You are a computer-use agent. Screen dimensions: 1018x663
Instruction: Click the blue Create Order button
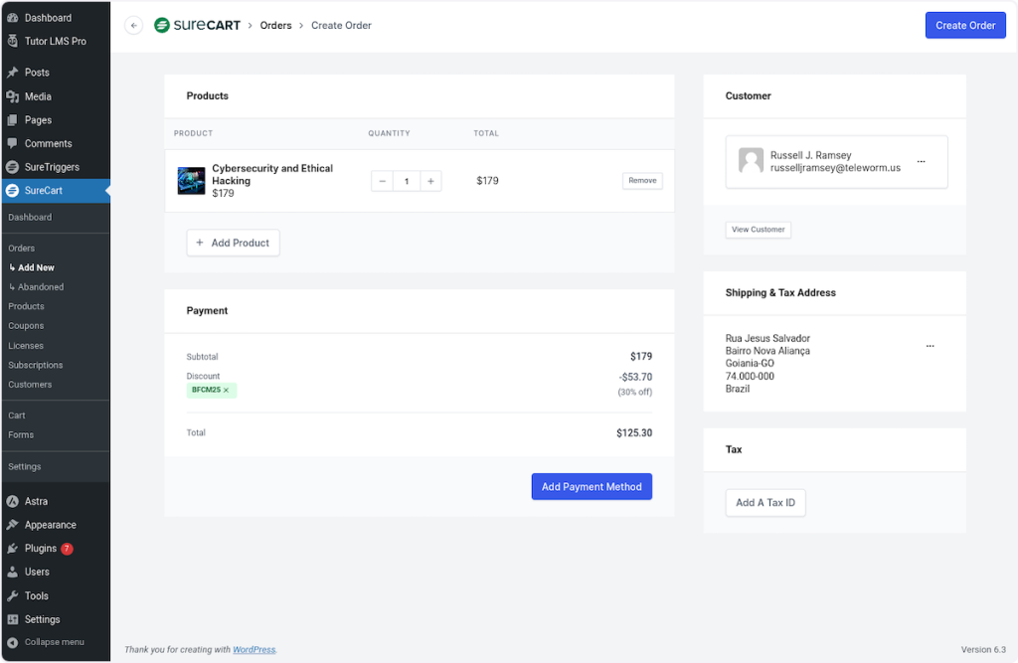click(x=964, y=26)
